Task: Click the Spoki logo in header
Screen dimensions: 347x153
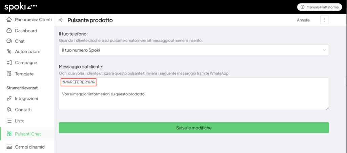Action: (x=21, y=7)
